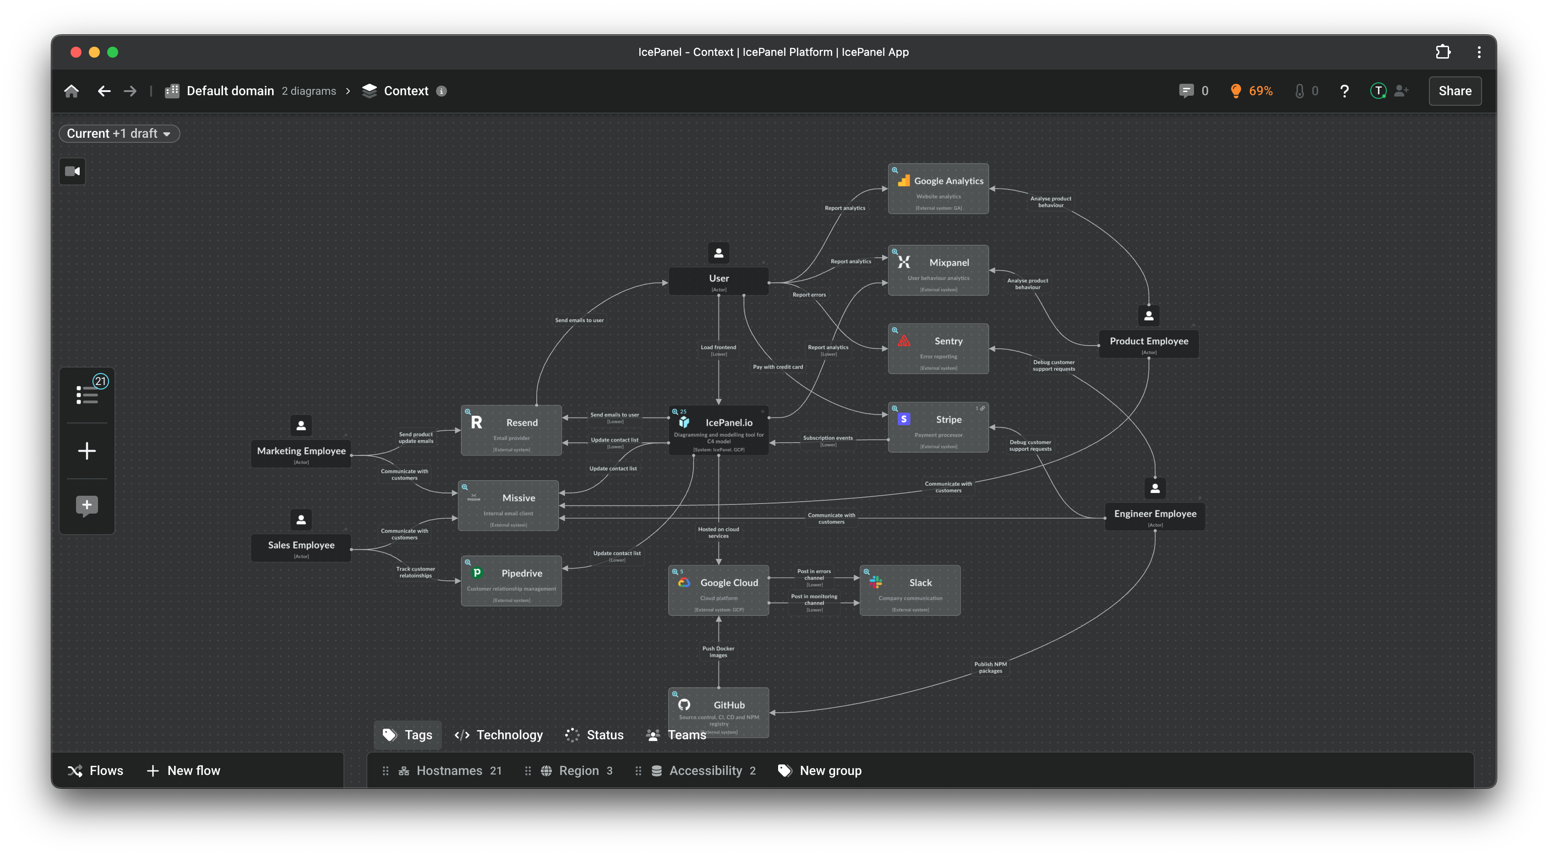Open the Default domain breadcrumb
Viewport: 1548px width, 856px height.
[220, 91]
